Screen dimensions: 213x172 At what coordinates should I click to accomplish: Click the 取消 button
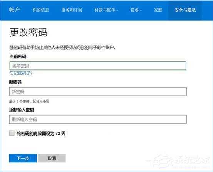tap(52, 158)
